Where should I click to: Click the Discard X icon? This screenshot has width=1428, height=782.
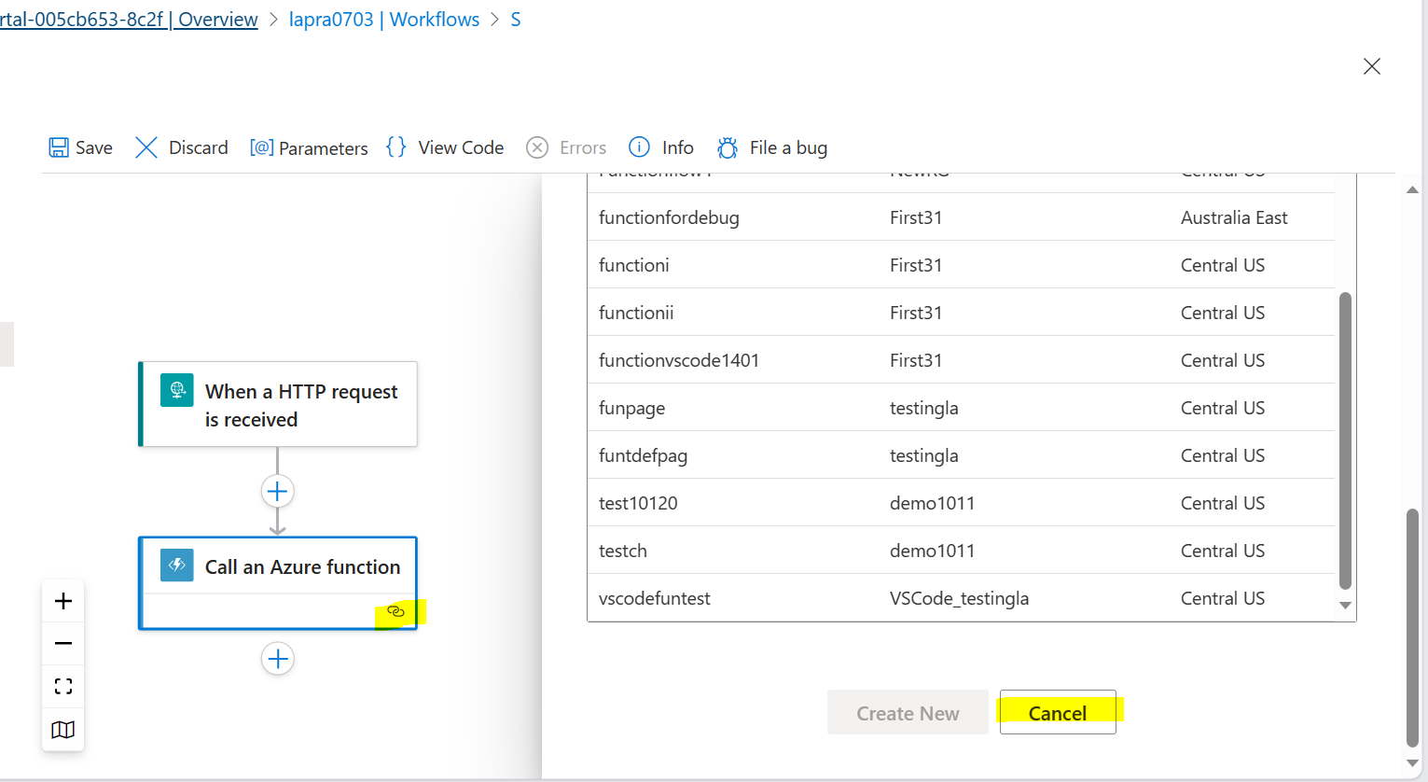[x=146, y=147]
